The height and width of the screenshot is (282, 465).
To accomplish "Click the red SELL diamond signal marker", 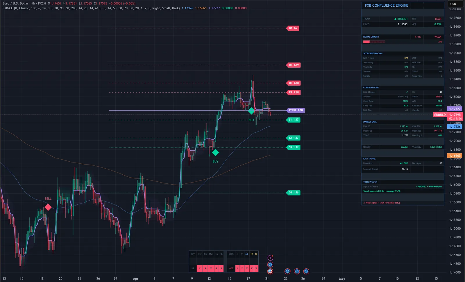I will pyautogui.click(x=48, y=207).
